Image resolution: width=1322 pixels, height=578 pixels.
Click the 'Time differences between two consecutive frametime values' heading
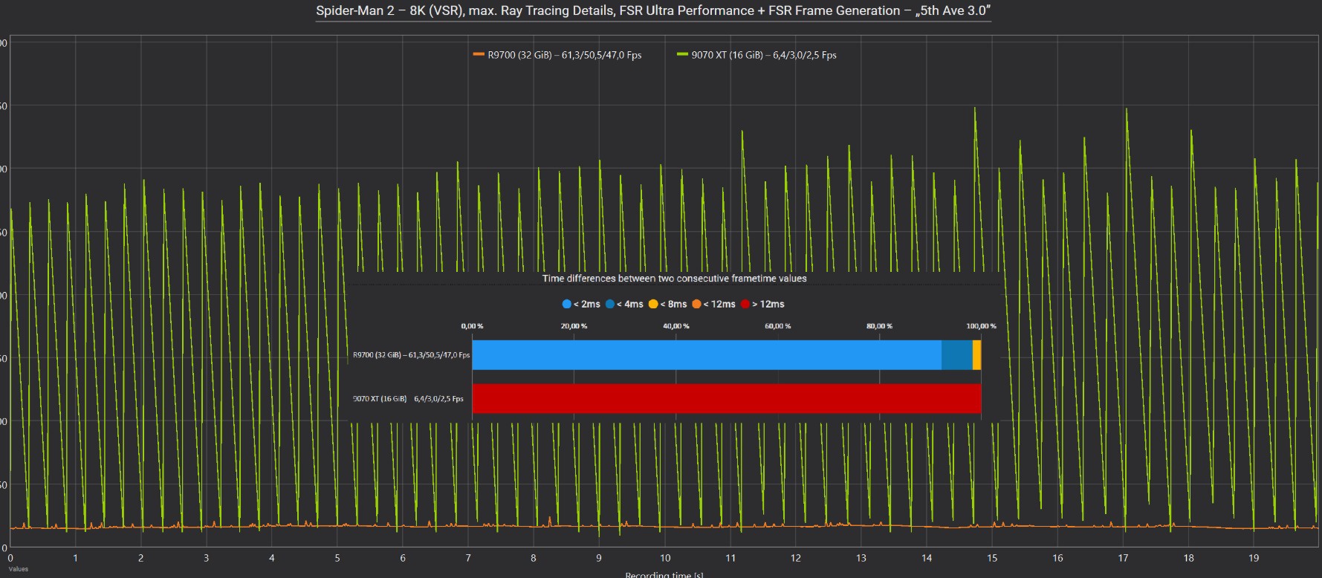[674, 279]
